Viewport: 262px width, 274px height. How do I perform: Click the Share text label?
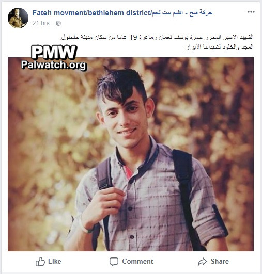pyautogui.click(x=220, y=262)
